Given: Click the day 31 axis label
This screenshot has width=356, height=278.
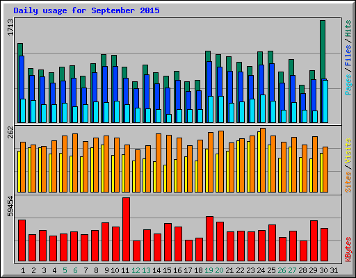Looking at the screenshot, I should [334, 270].
